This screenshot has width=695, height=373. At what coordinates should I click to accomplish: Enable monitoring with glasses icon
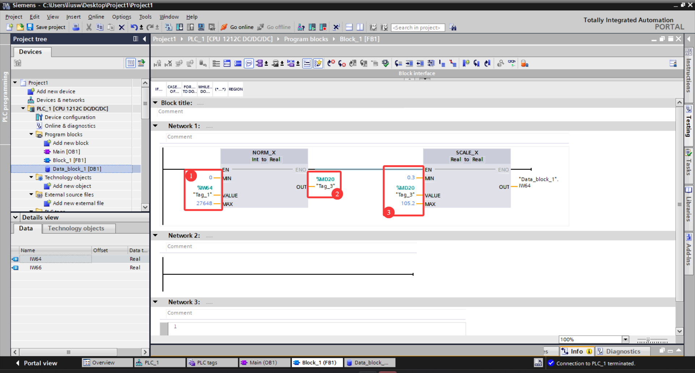pos(511,63)
